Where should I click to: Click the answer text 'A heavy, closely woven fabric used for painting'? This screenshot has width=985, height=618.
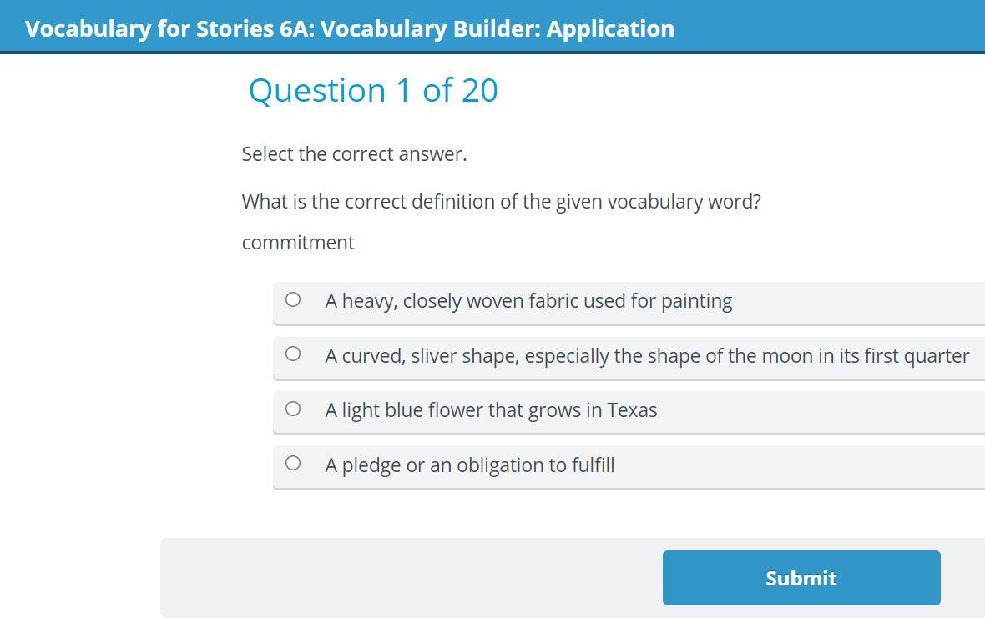[528, 301]
